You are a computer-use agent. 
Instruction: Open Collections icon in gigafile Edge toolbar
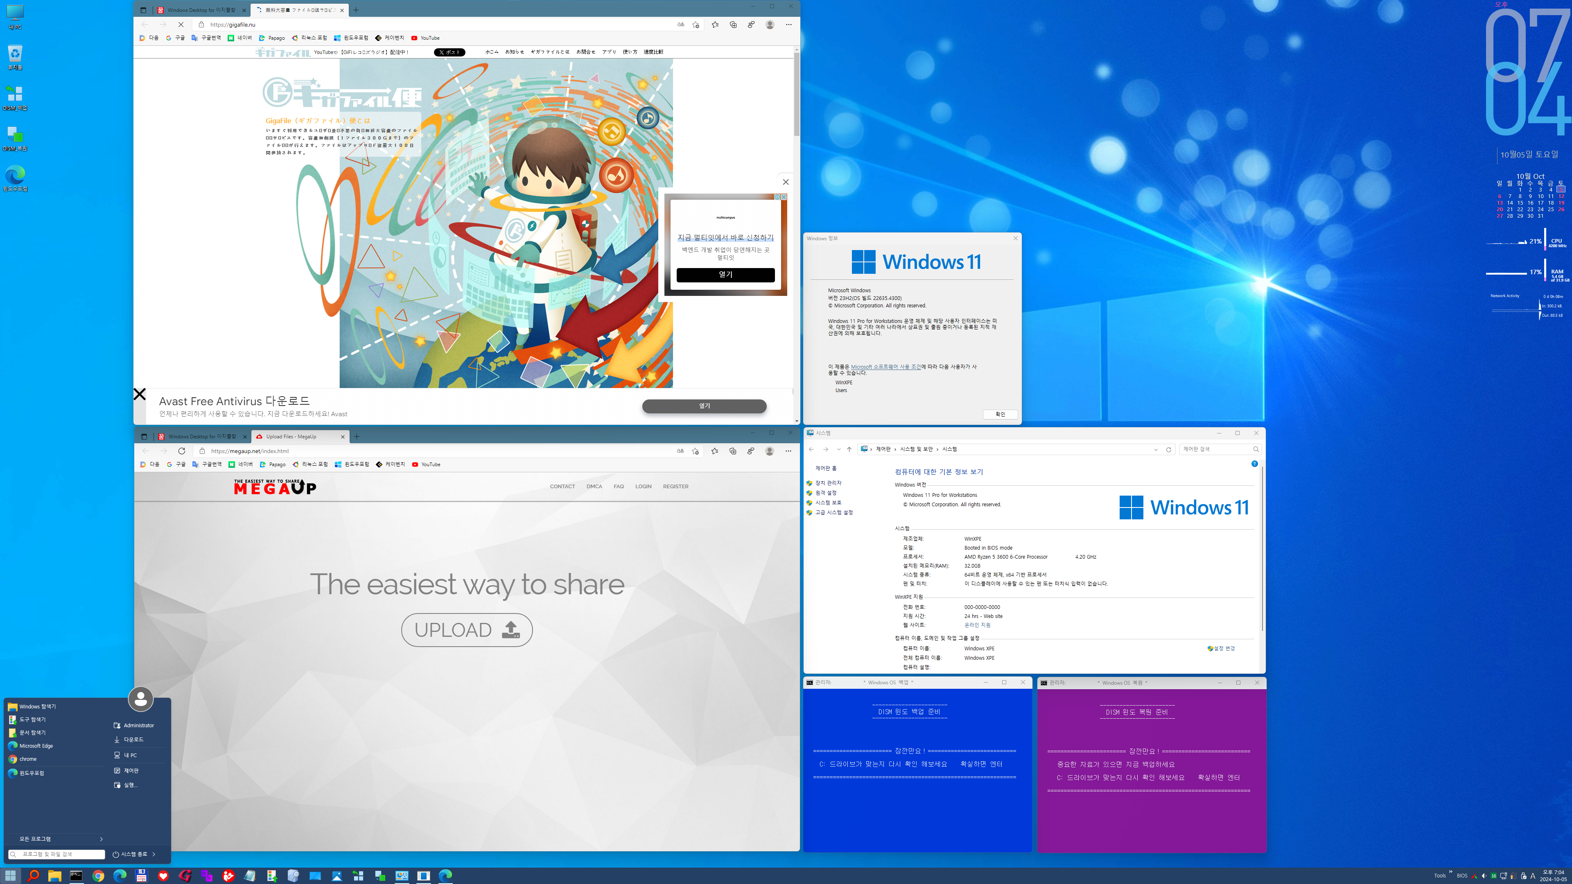[x=733, y=25]
